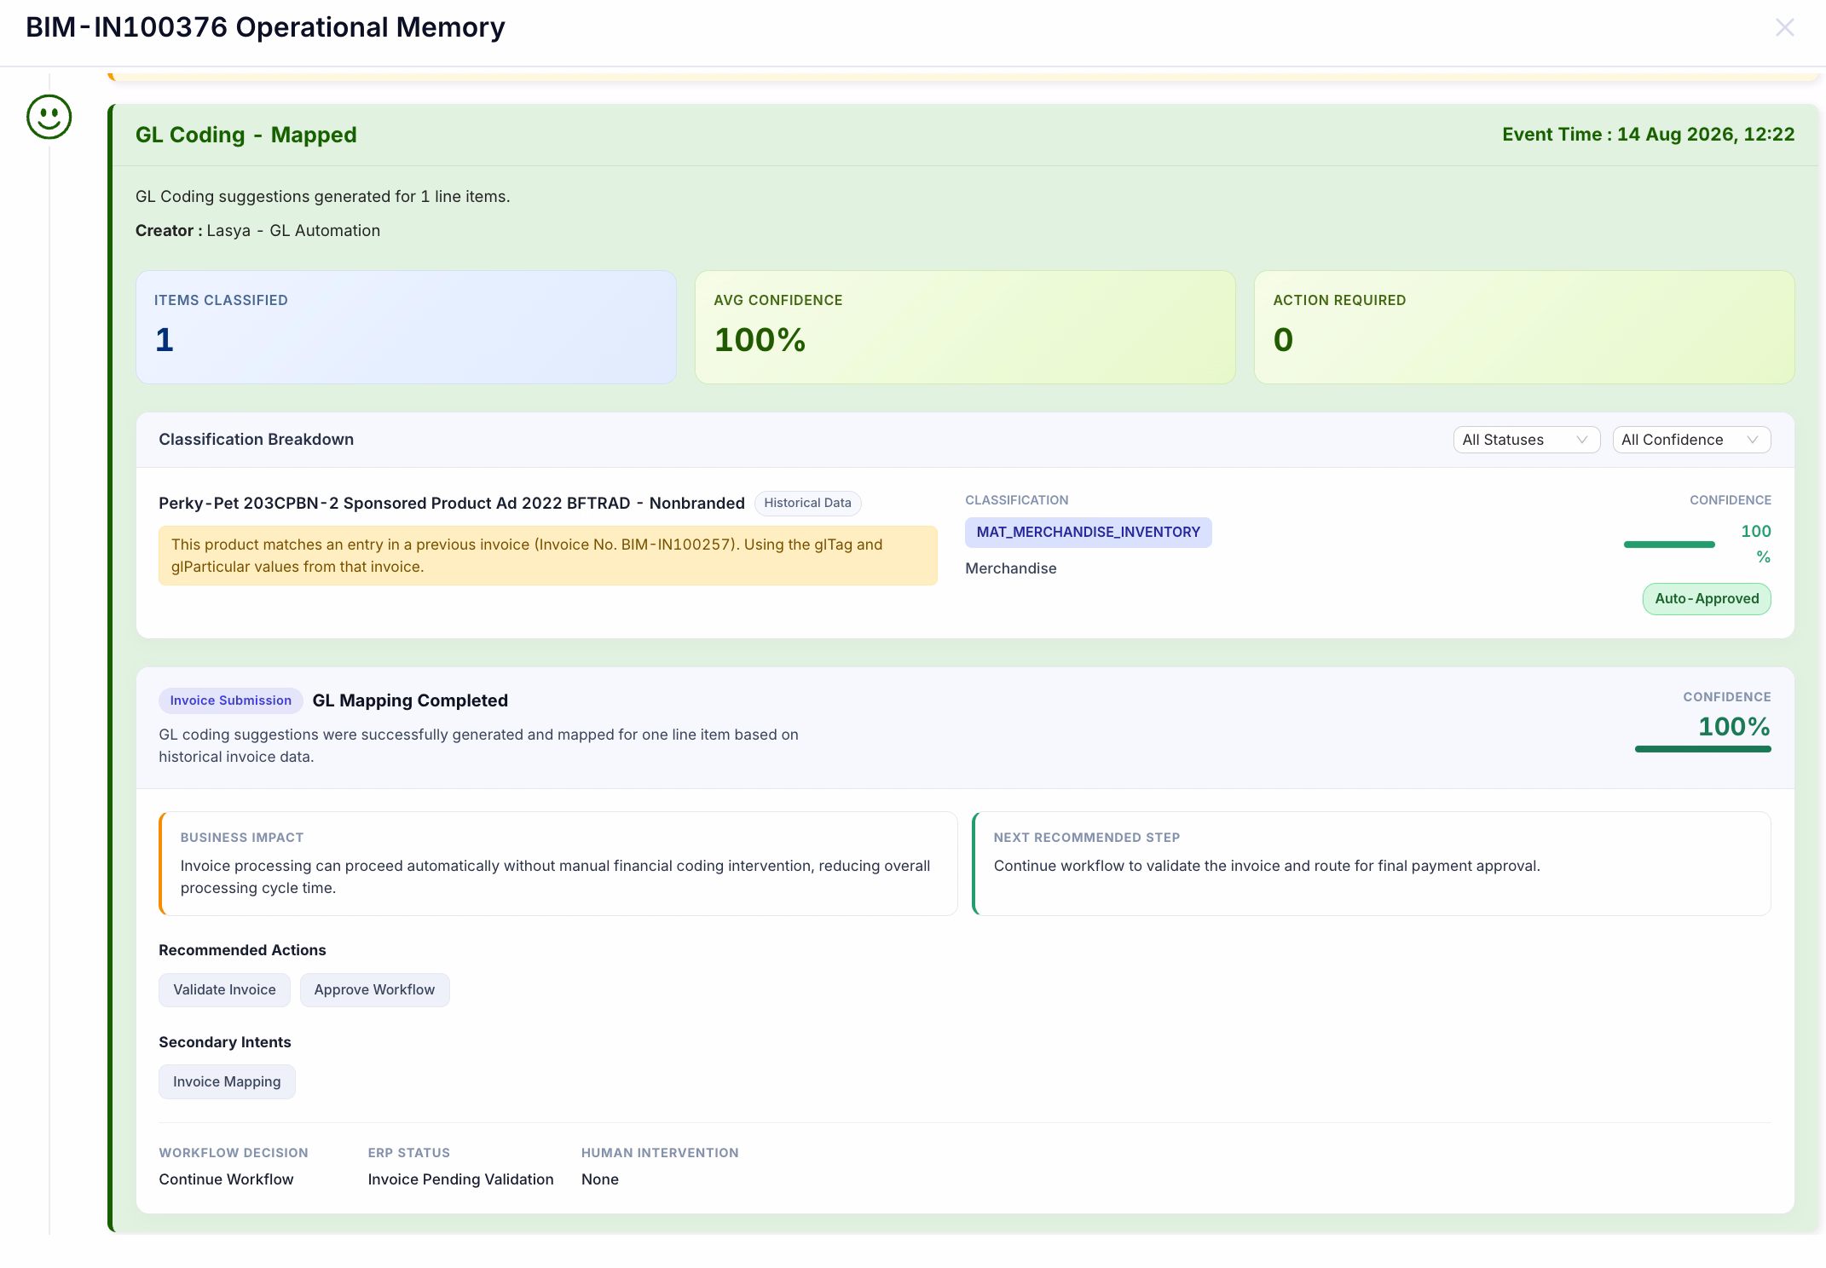
Task: Click the Next Recommended Step card
Action: click(1372, 863)
